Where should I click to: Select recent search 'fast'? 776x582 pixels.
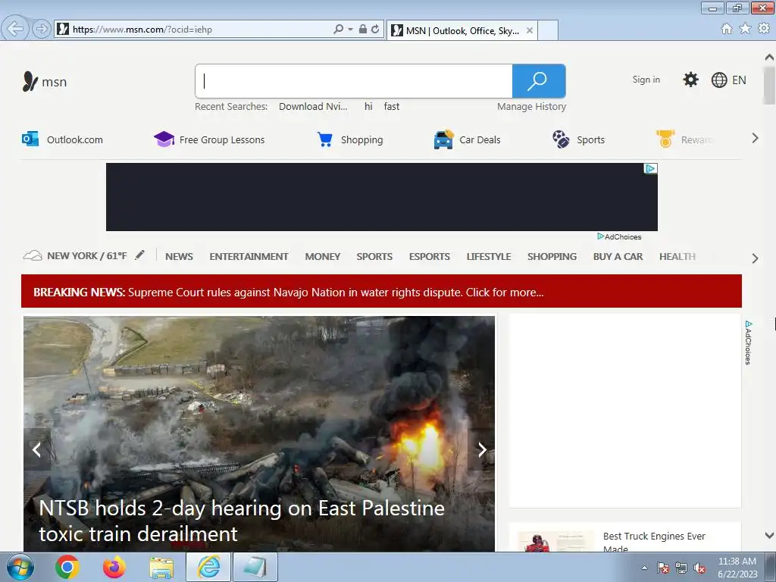click(x=392, y=106)
